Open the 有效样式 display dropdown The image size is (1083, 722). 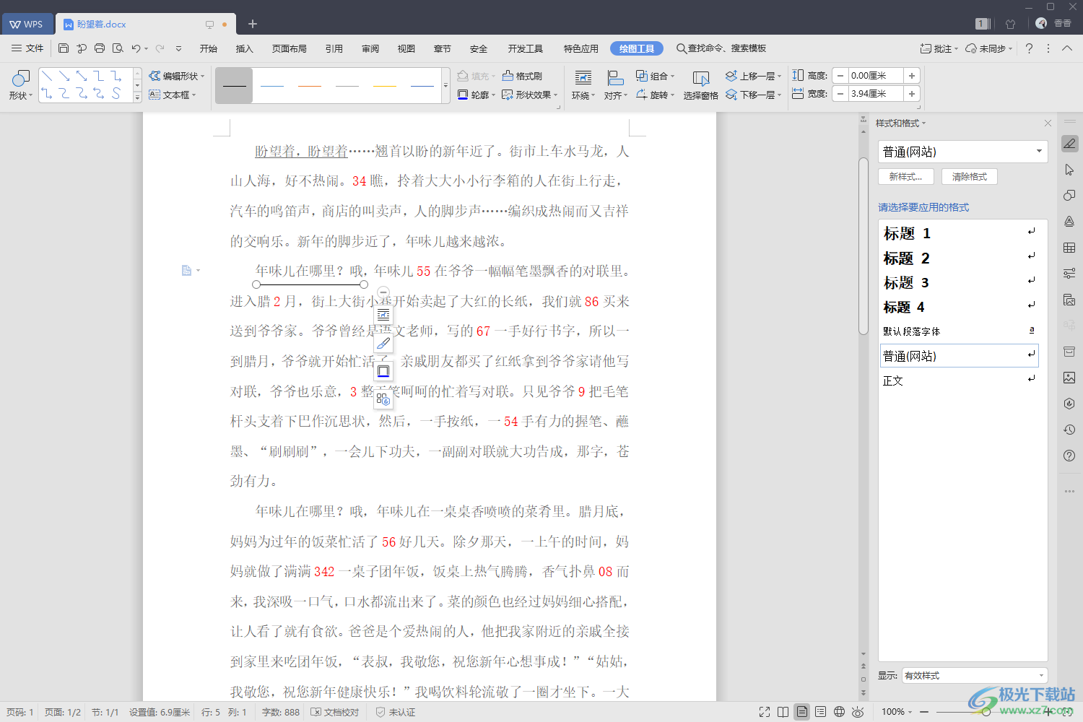point(975,676)
